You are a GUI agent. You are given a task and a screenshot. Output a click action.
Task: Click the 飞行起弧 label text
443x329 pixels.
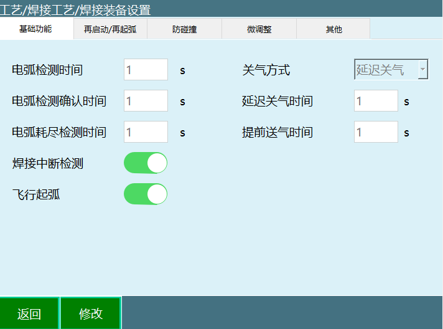36,194
